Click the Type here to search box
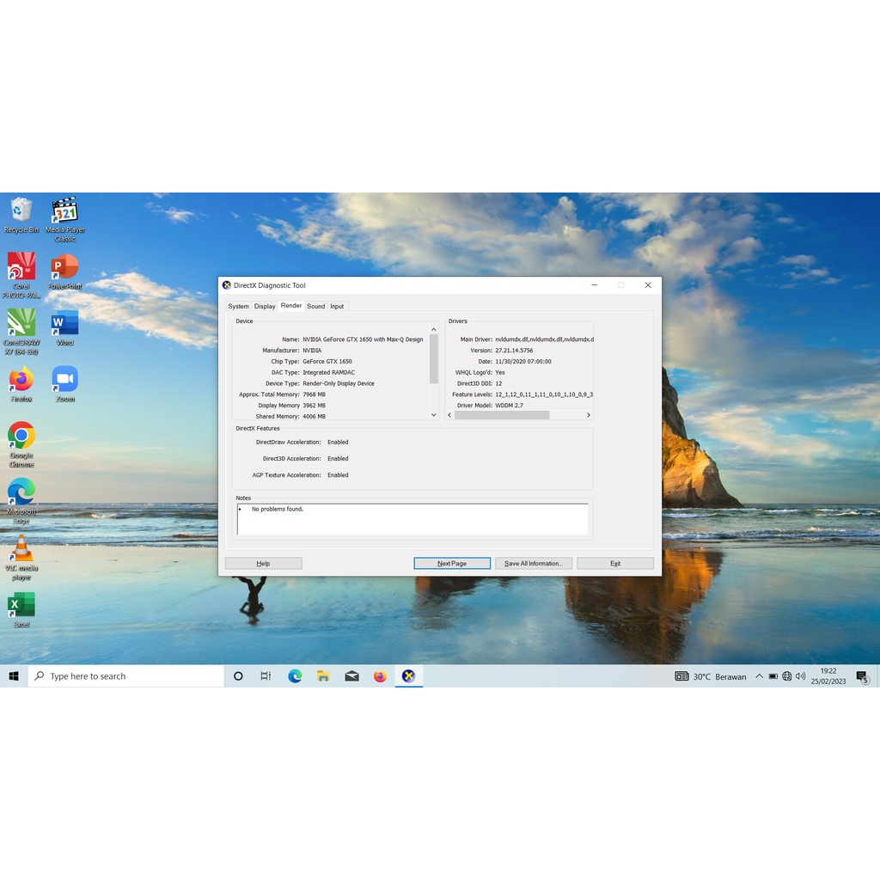This screenshot has height=880, width=880. click(126, 676)
